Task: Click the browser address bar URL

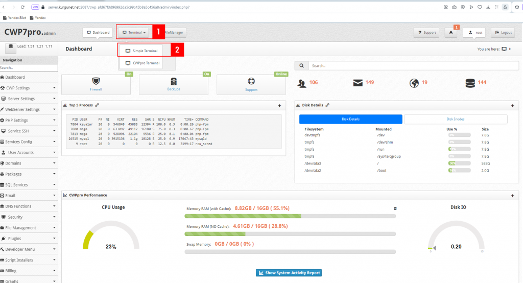Action: point(118,7)
